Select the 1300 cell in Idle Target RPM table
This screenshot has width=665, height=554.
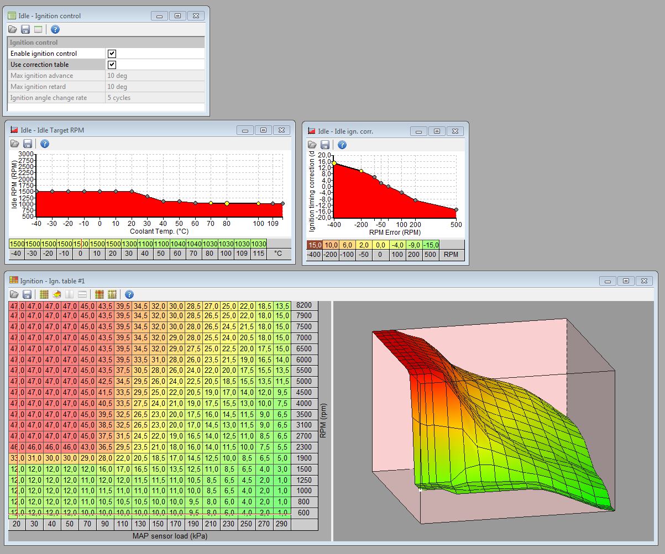click(x=129, y=244)
